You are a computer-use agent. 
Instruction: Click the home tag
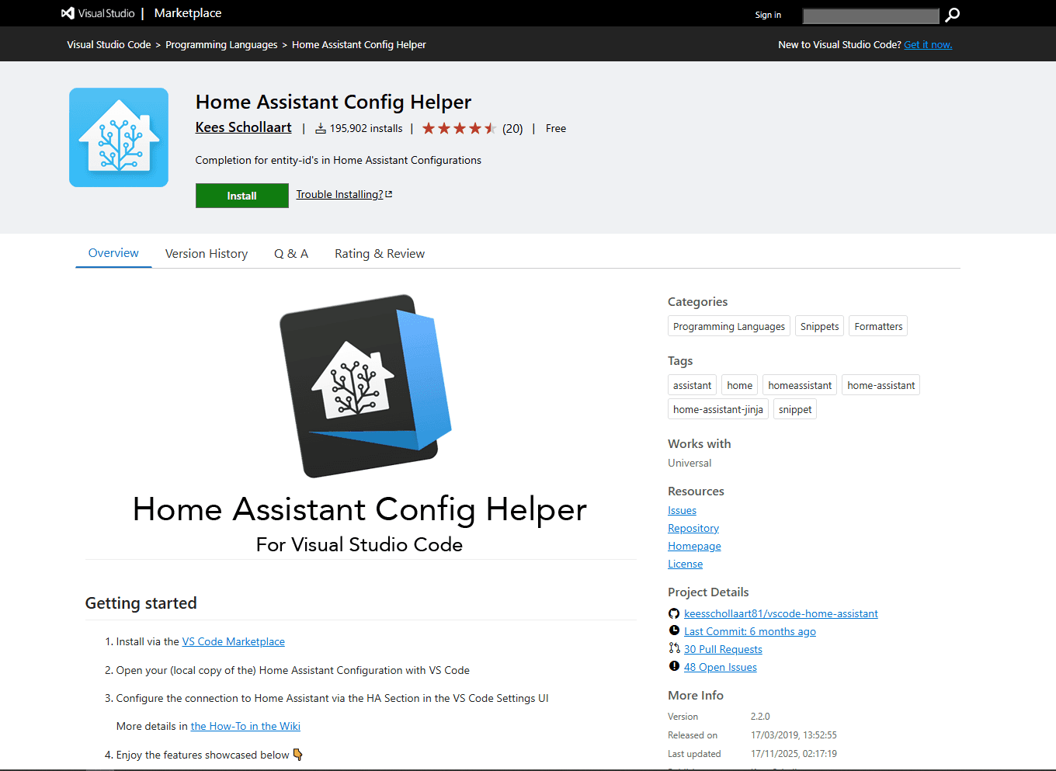point(740,385)
